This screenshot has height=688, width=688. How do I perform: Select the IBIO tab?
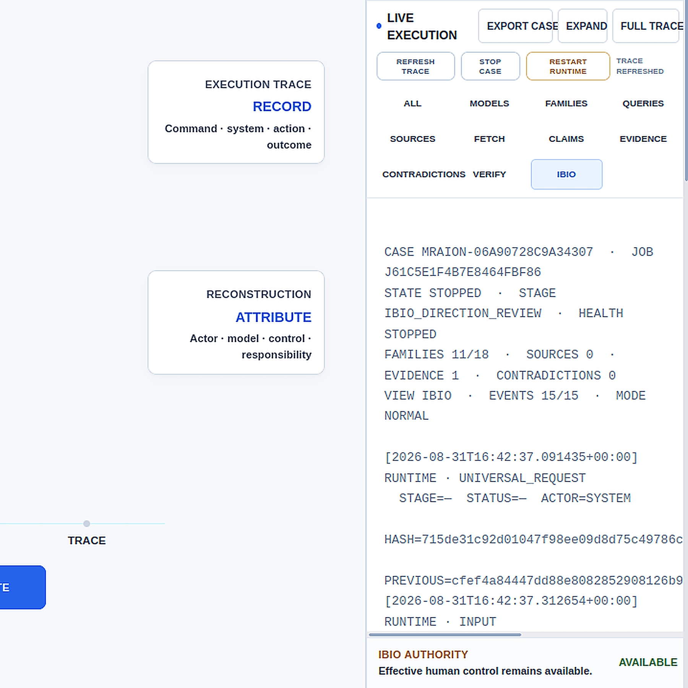pos(566,175)
